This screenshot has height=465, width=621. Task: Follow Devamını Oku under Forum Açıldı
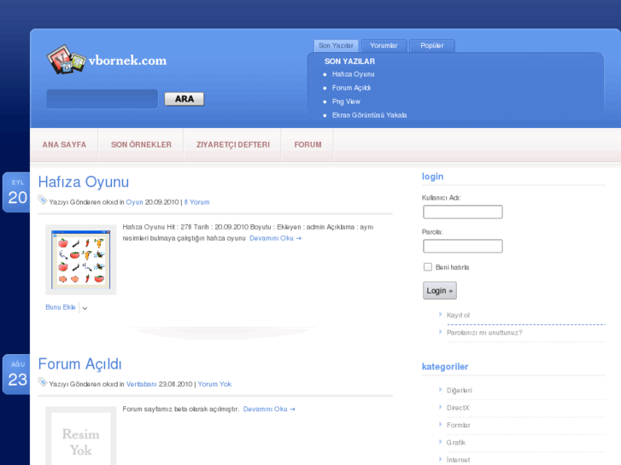pos(269,410)
